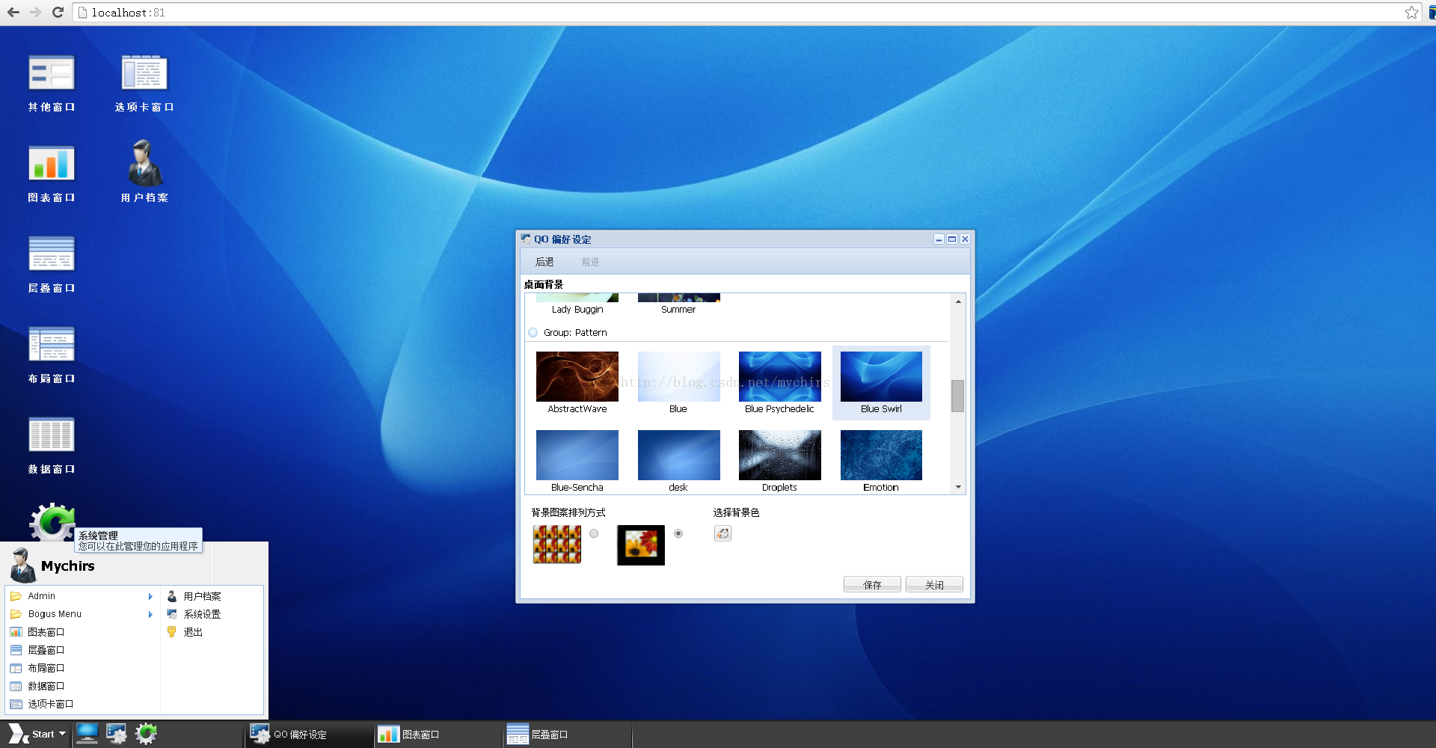
Task: Expand the Admin submenu
Action: [x=82, y=596]
